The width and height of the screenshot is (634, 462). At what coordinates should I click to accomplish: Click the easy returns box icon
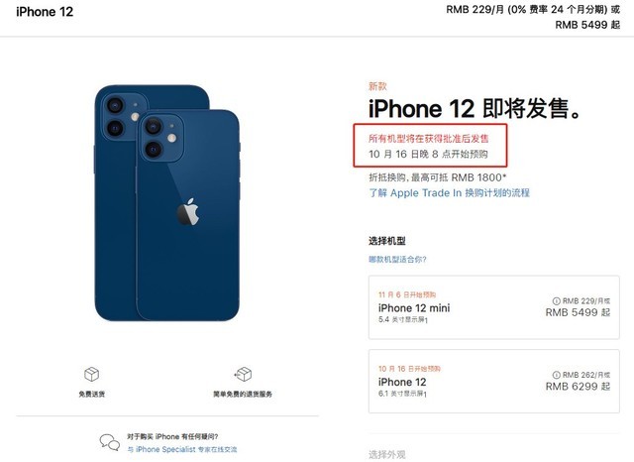(243, 374)
